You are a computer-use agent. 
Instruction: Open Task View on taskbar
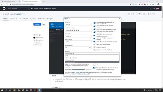tap(10, 90)
